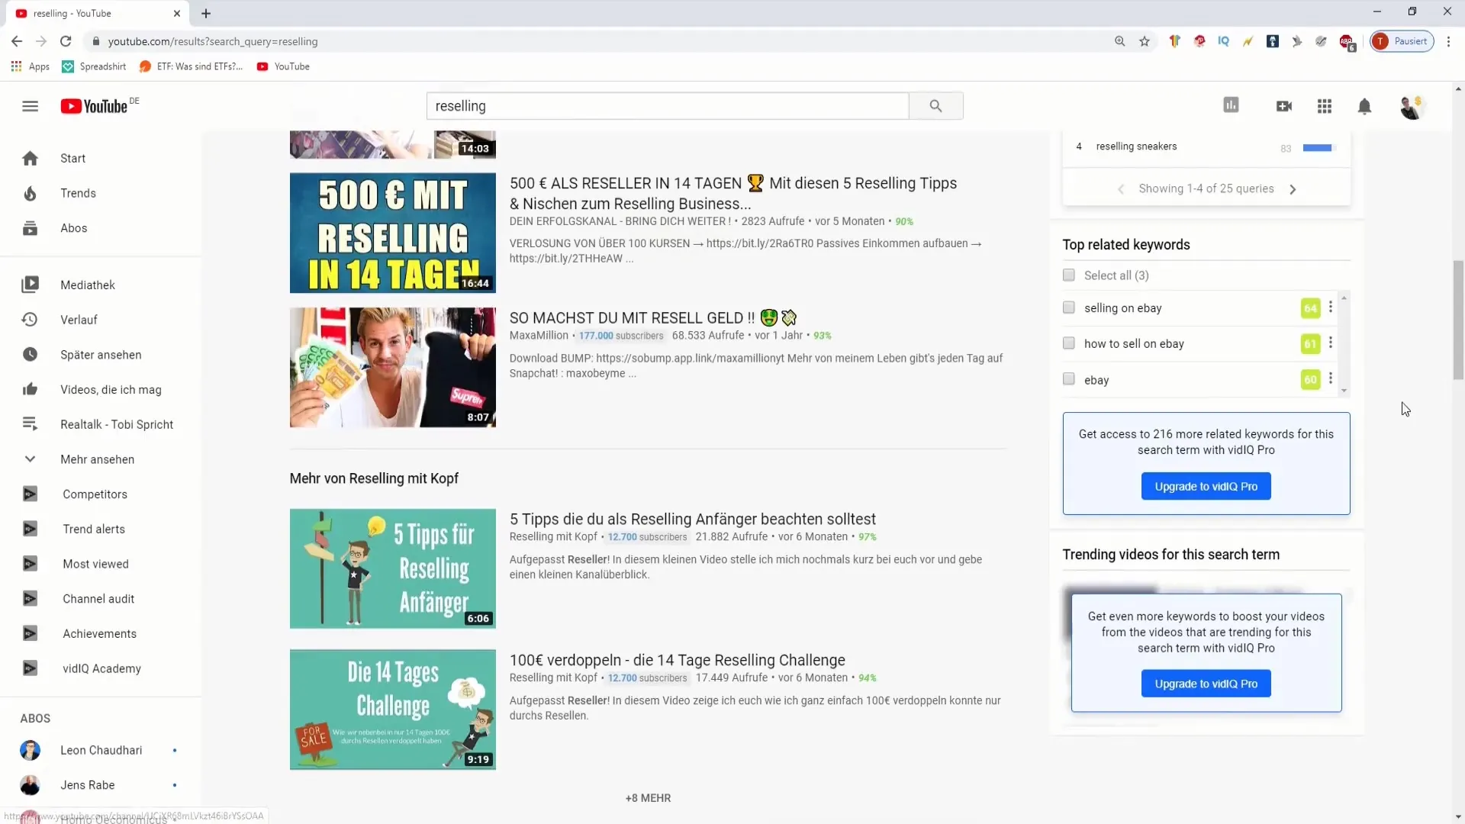Click Upgrade to vidIQ Pro for related keywords

(1206, 486)
